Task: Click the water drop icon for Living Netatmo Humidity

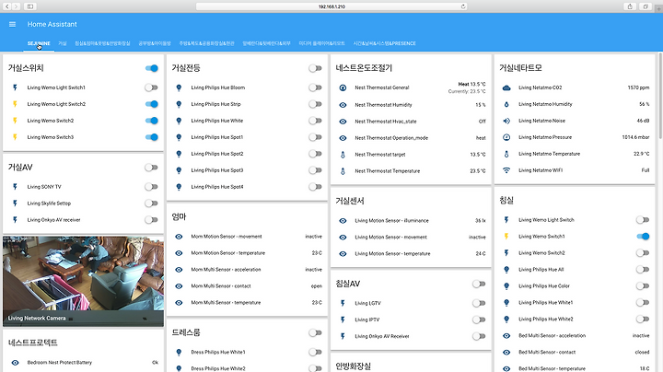Action: (506, 104)
